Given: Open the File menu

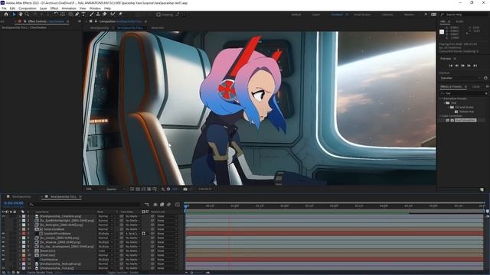Looking at the screenshot, I should [x=4, y=8].
